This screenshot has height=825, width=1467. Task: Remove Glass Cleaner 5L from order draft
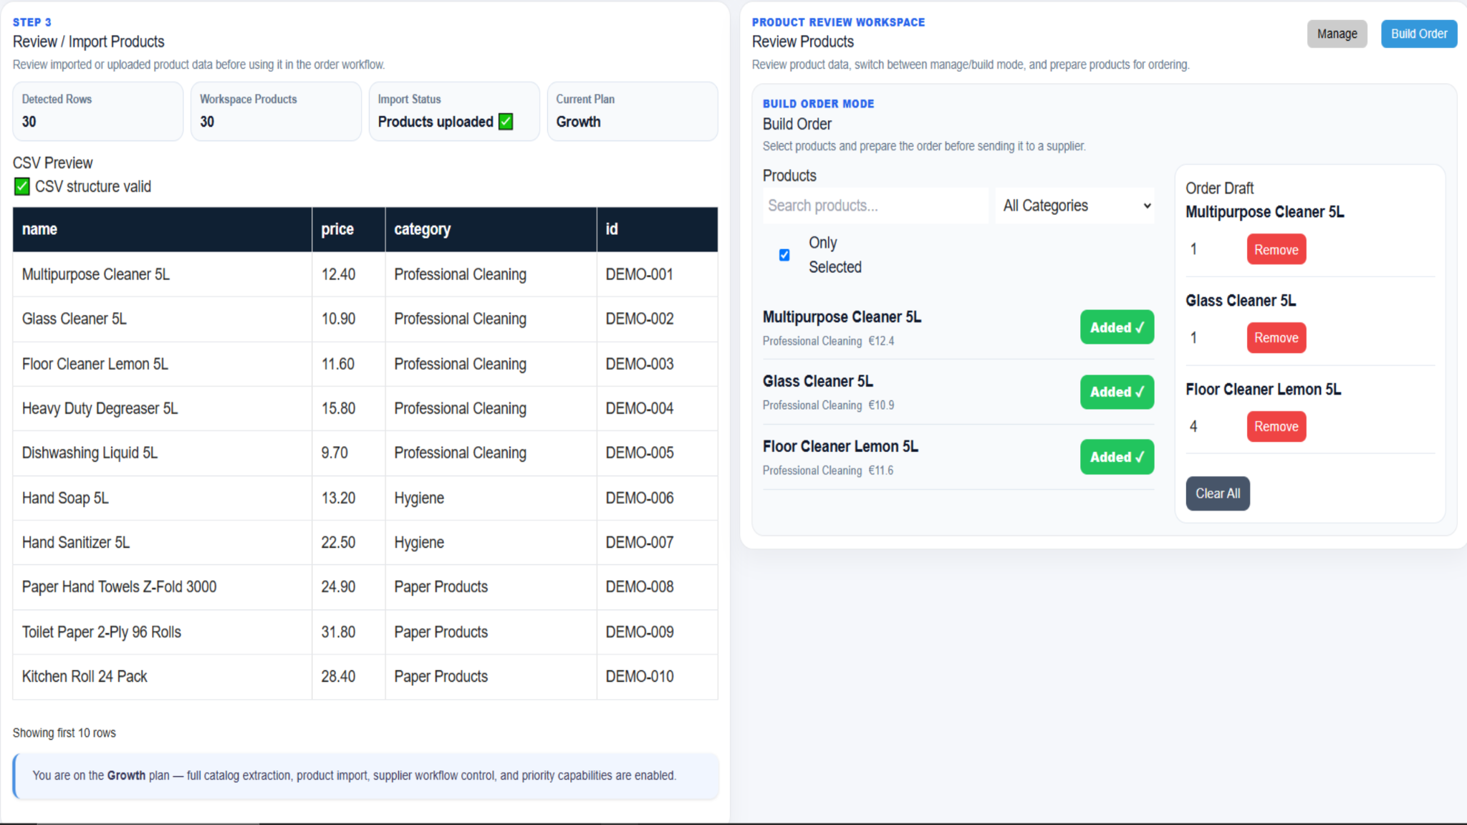(x=1276, y=337)
